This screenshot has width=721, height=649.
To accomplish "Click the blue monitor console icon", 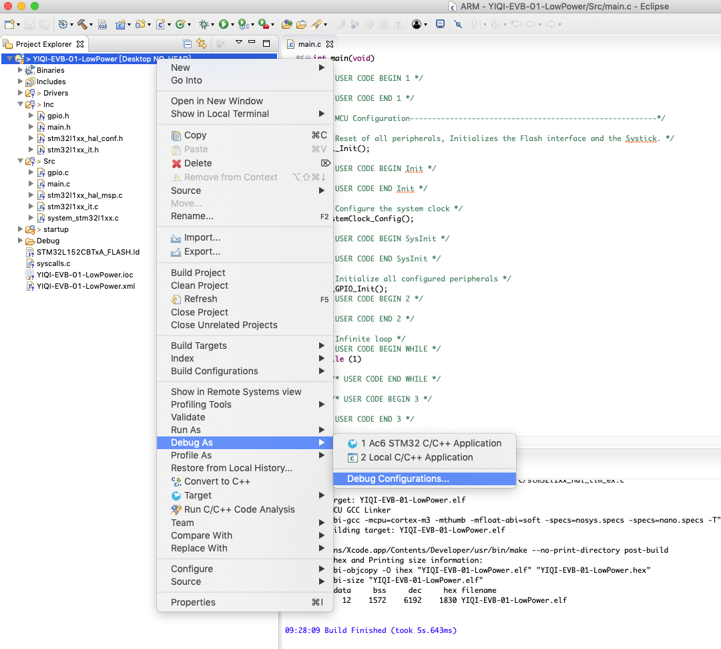I will (x=440, y=24).
